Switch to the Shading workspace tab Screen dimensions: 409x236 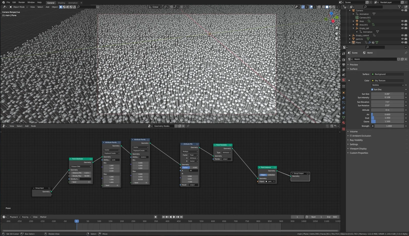pos(61,3)
